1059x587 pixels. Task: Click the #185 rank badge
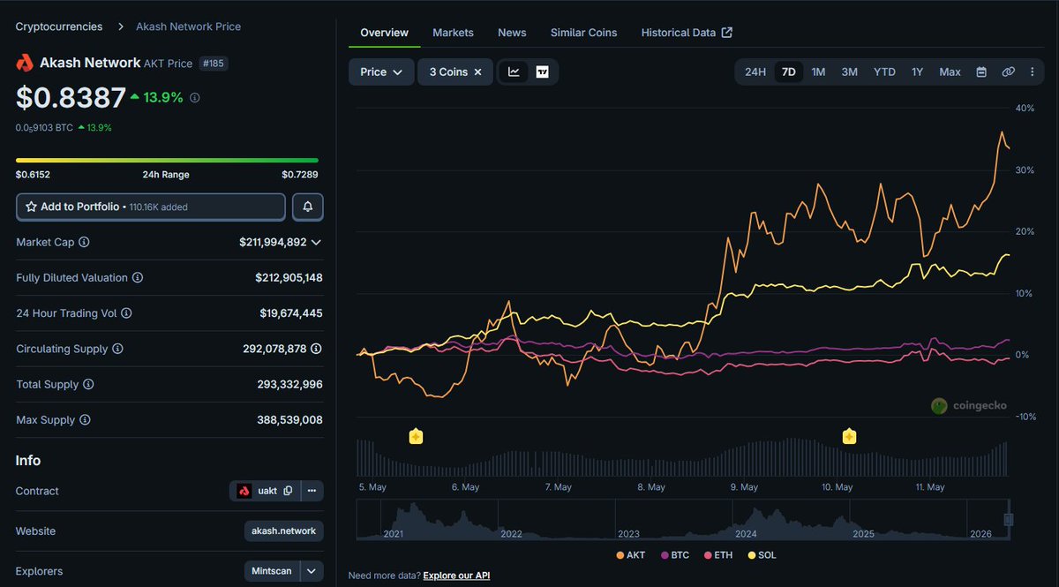point(214,64)
